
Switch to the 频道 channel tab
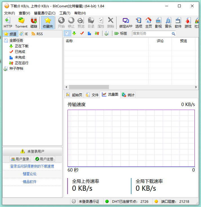pyautogui.click(x=10, y=34)
